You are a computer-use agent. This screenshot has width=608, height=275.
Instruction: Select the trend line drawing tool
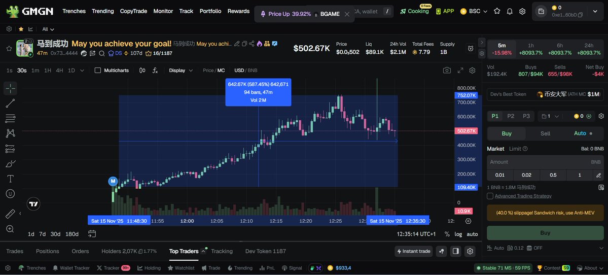point(11,103)
